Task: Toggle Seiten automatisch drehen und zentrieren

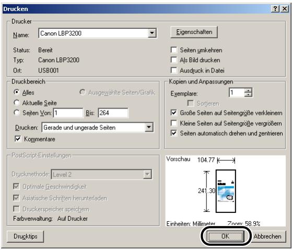Action: point(174,133)
